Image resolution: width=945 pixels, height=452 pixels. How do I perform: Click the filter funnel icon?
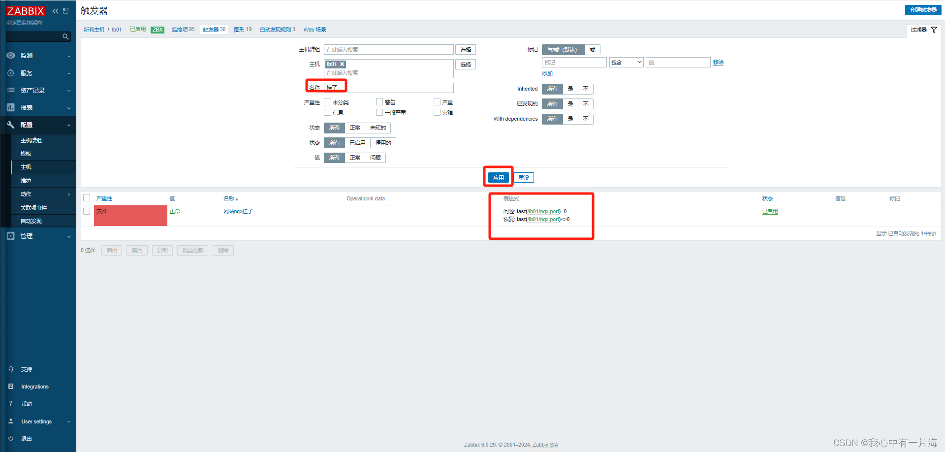click(x=934, y=30)
